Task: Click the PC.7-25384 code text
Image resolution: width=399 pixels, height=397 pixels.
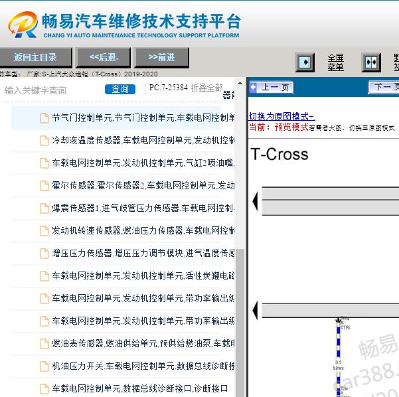Action: (168, 88)
